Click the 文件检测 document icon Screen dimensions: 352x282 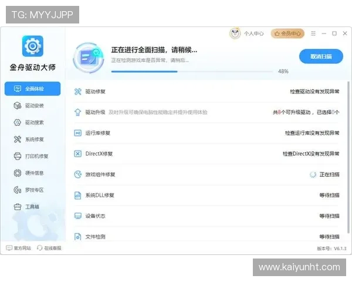(77, 237)
